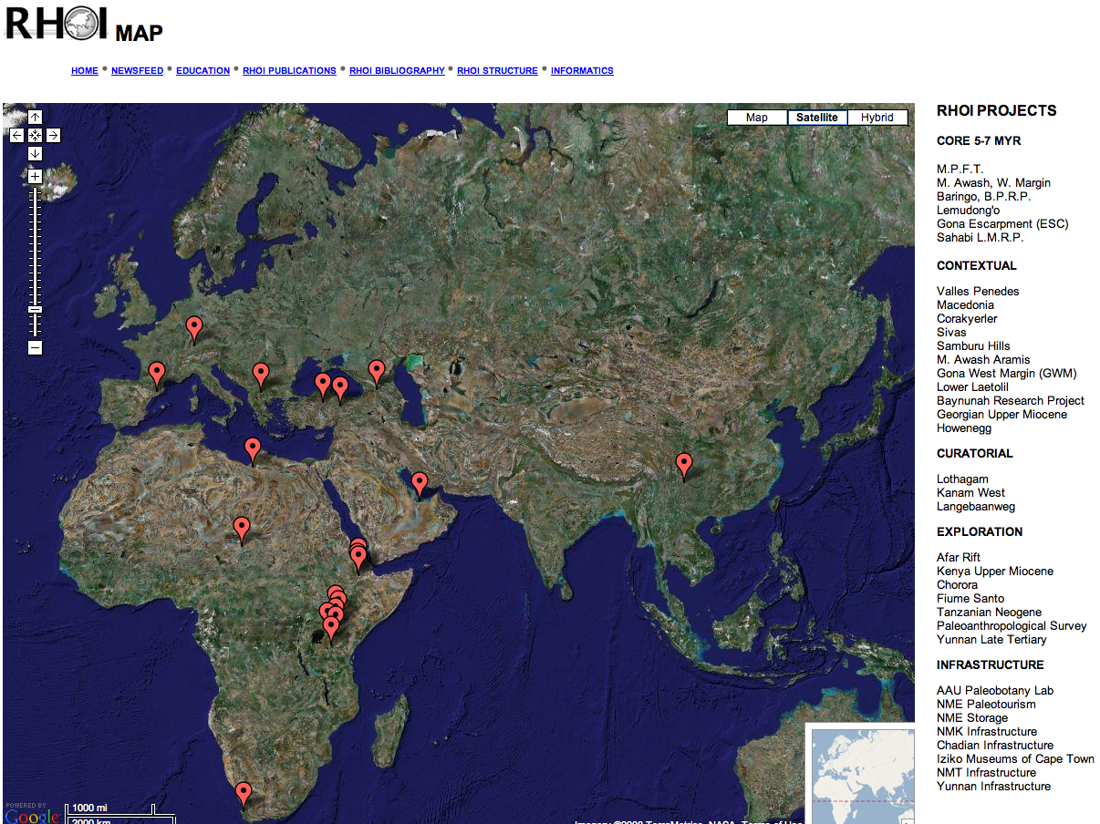Screen dimensions: 1100x824
Task: Select the map marker in northeastern Spain
Action: tap(157, 375)
